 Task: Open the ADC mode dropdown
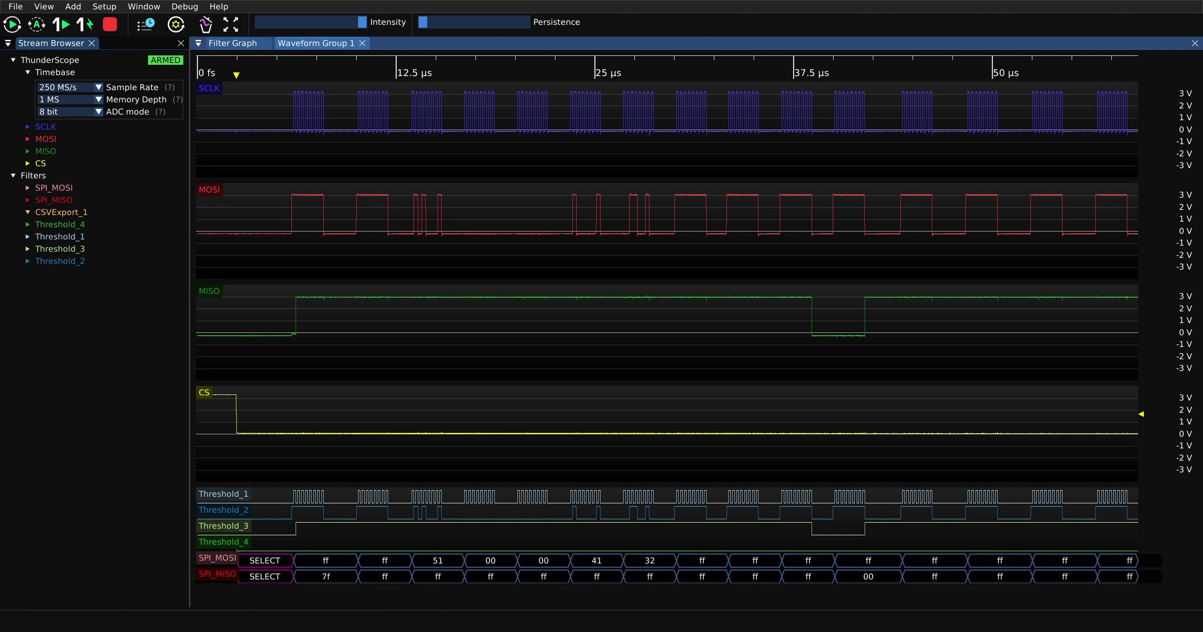tap(70, 112)
